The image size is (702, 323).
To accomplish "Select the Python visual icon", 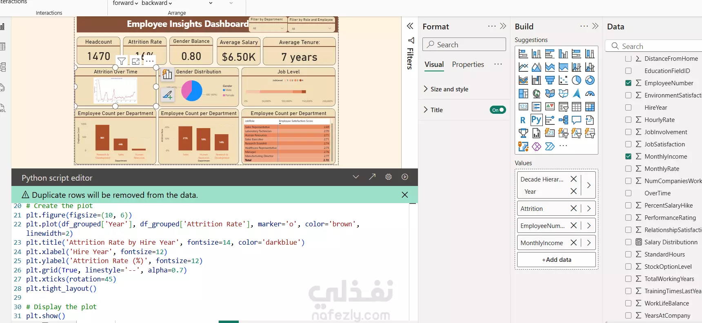I will pos(536,120).
